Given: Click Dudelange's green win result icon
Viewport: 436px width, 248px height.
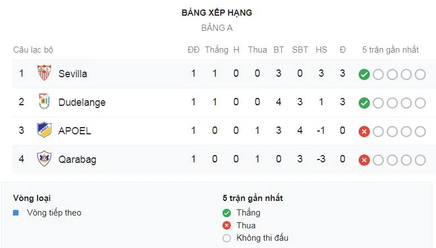Looking at the screenshot, I should (364, 102).
